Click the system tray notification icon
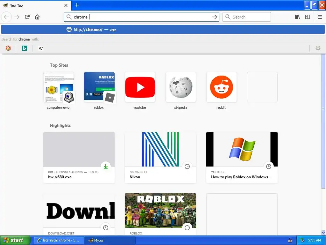326x245 pixels. tap(302, 241)
